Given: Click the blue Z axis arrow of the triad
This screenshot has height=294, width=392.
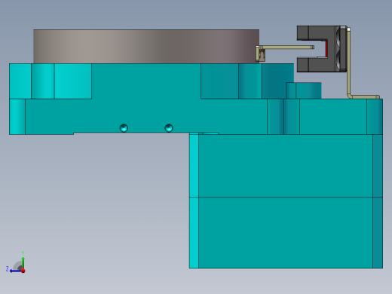Looking at the screenshot, I should [15, 271].
